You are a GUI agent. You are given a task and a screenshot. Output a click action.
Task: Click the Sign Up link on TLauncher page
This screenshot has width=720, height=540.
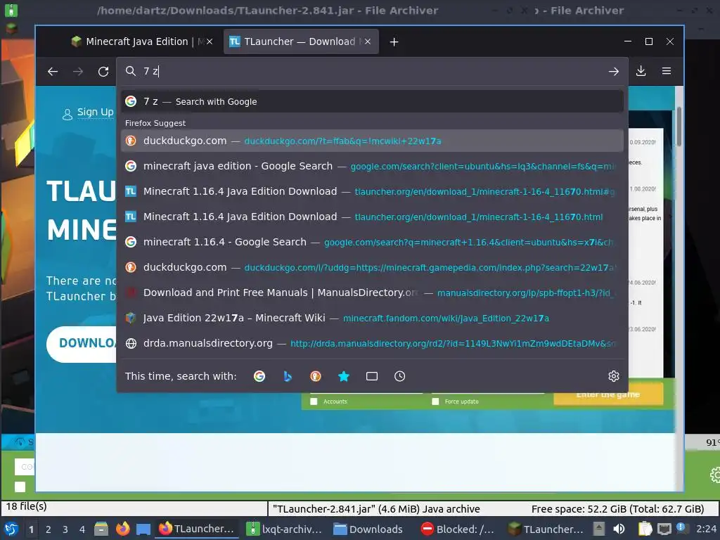coord(95,112)
